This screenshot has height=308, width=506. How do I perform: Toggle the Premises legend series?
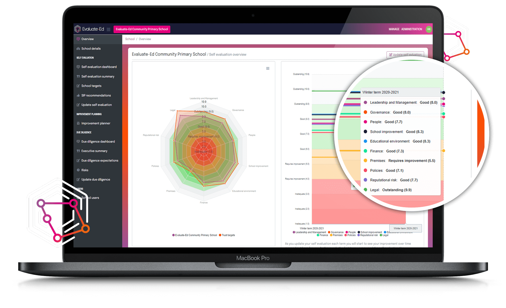point(336,235)
